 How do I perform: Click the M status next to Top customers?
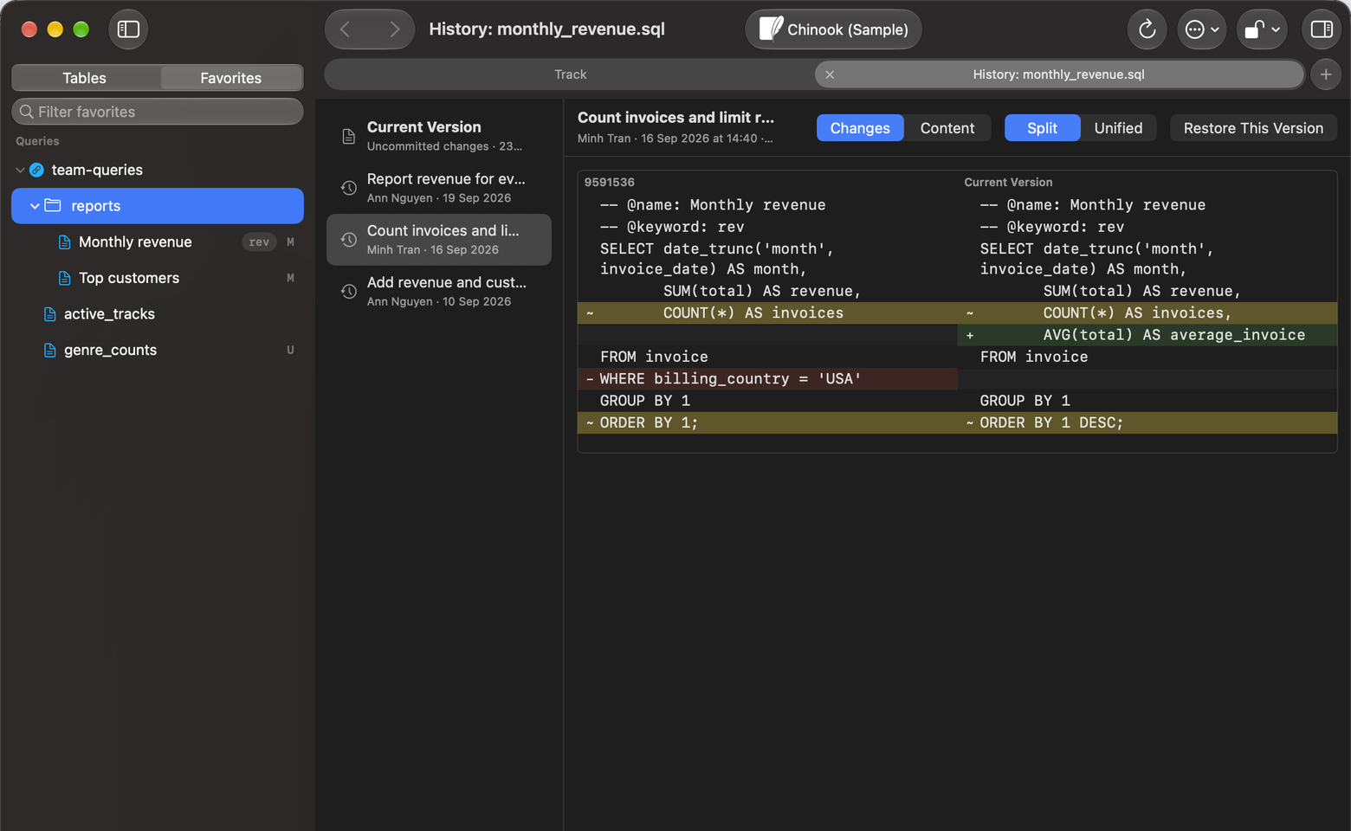290,278
